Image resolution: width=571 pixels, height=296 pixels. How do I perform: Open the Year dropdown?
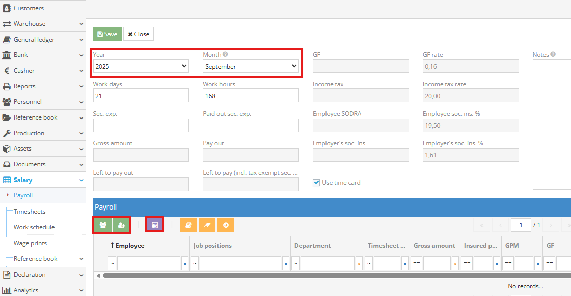[141, 66]
